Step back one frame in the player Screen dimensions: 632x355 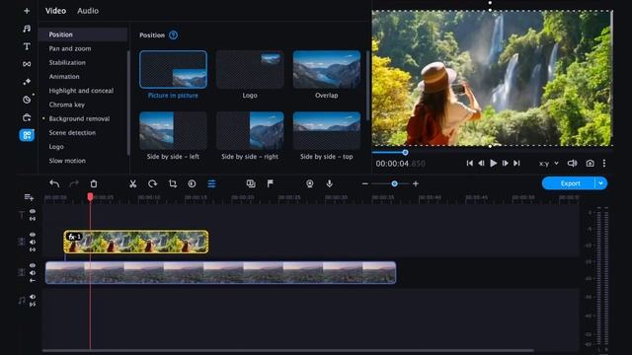[x=481, y=163]
